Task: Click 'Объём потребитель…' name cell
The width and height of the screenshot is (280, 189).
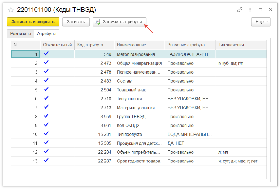Action: pos(139,152)
